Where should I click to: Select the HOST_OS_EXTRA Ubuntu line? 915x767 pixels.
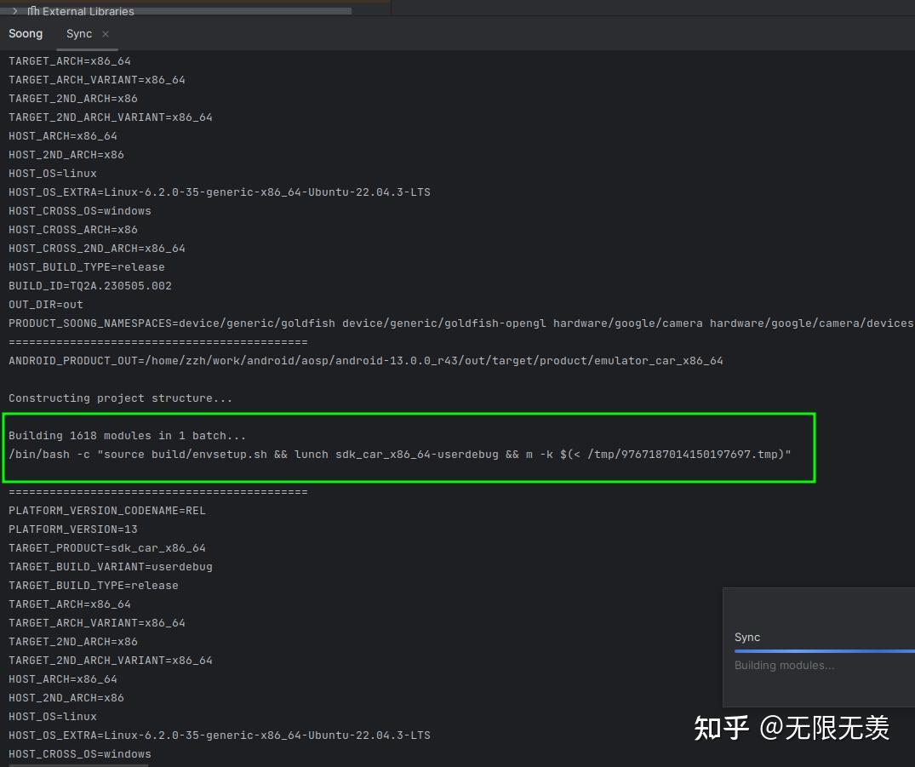[220, 192]
